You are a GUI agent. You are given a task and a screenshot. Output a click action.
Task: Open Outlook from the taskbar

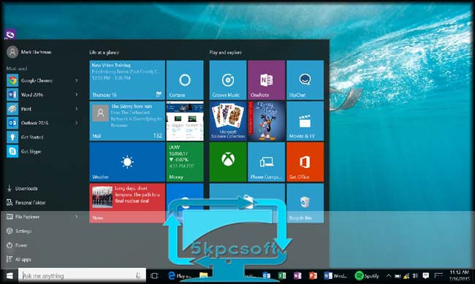click(266, 275)
